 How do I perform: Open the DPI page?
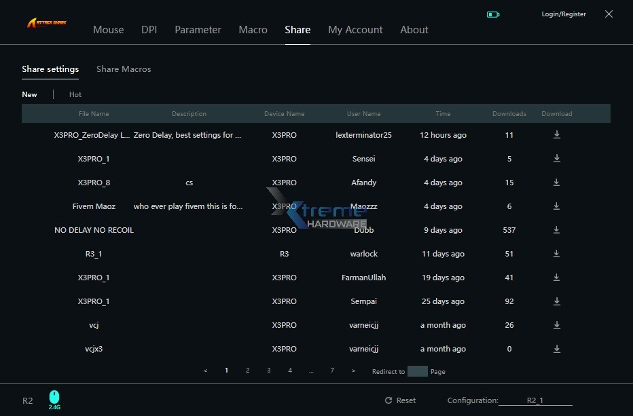click(x=149, y=30)
